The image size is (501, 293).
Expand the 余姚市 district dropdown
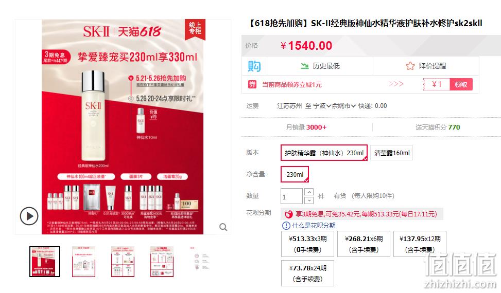[x=343, y=106]
